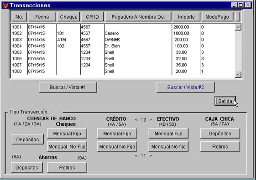The height and width of the screenshot is (180, 256).
Task: Click the list scrollbar up arrow
Action: [x=238, y=27]
